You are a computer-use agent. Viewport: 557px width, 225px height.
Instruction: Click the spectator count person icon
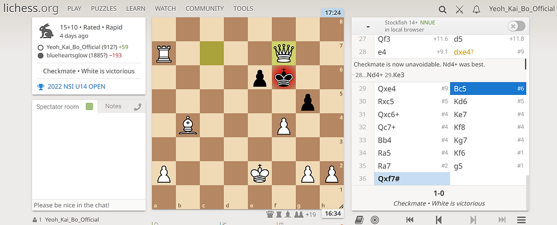(35, 220)
